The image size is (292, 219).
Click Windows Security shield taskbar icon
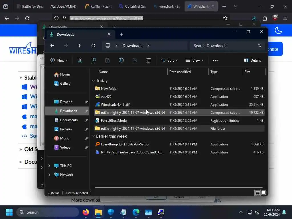click(111, 212)
